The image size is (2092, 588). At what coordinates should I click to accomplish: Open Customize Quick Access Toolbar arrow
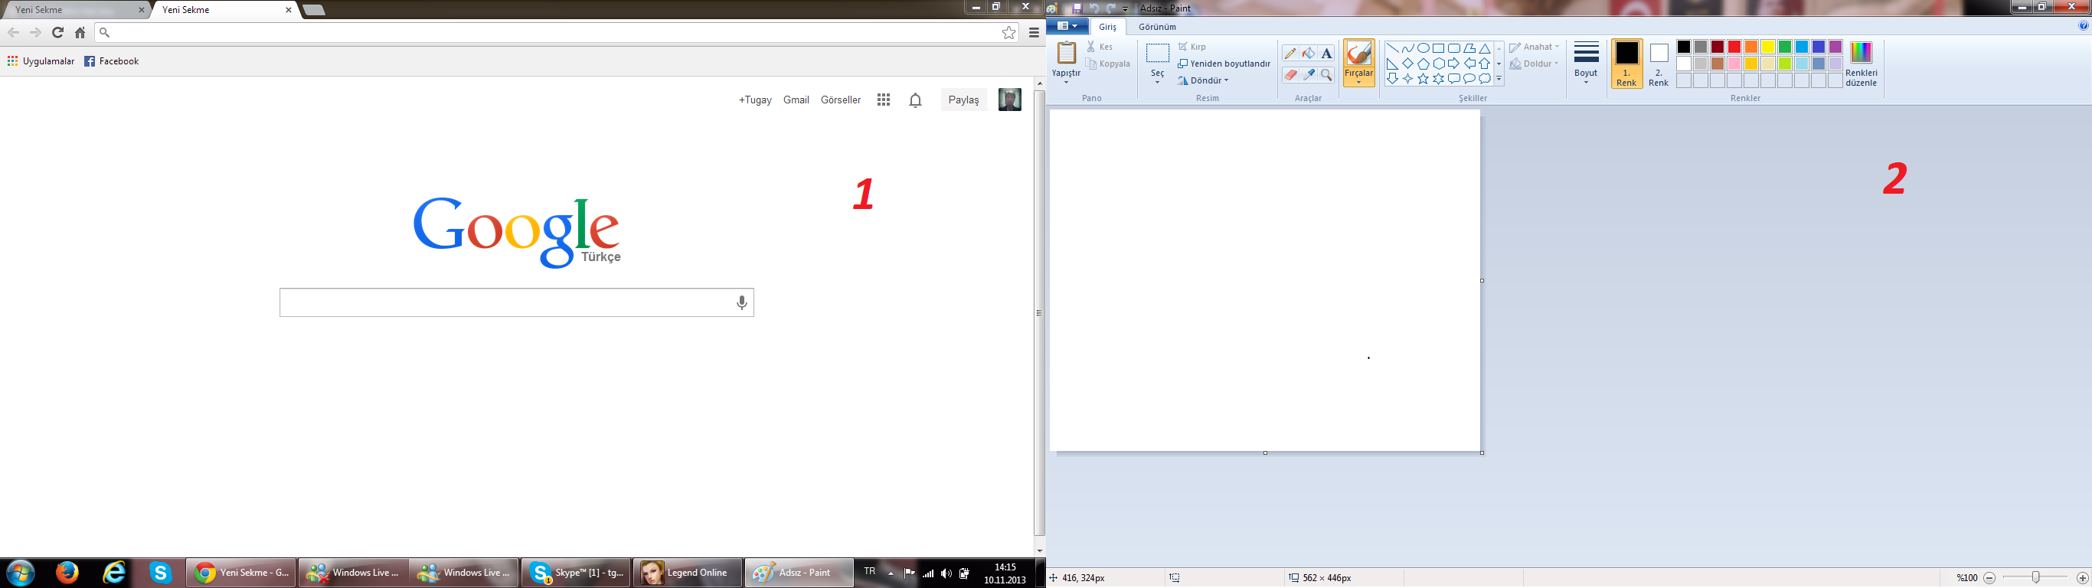tap(1126, 9)
